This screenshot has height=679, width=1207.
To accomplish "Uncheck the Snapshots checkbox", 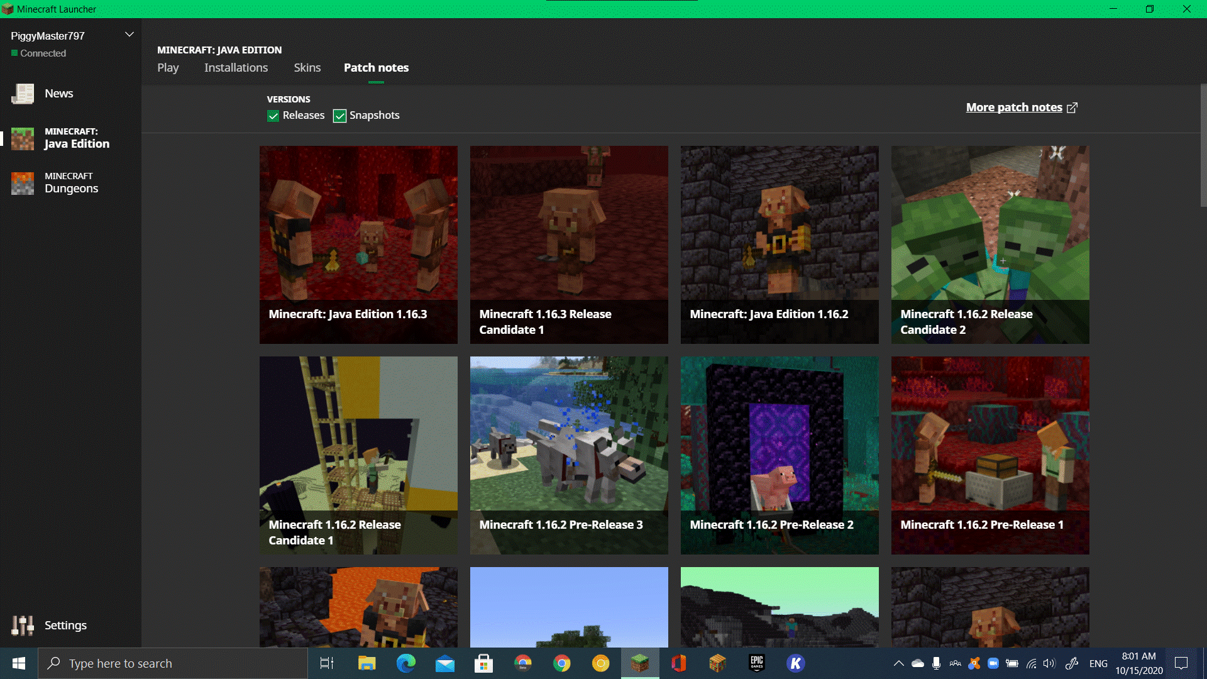I will pos(339,116).
